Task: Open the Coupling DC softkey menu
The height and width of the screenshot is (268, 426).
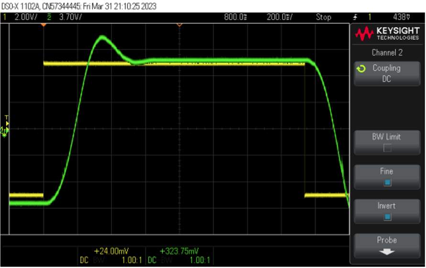Action: pos(386,74)
